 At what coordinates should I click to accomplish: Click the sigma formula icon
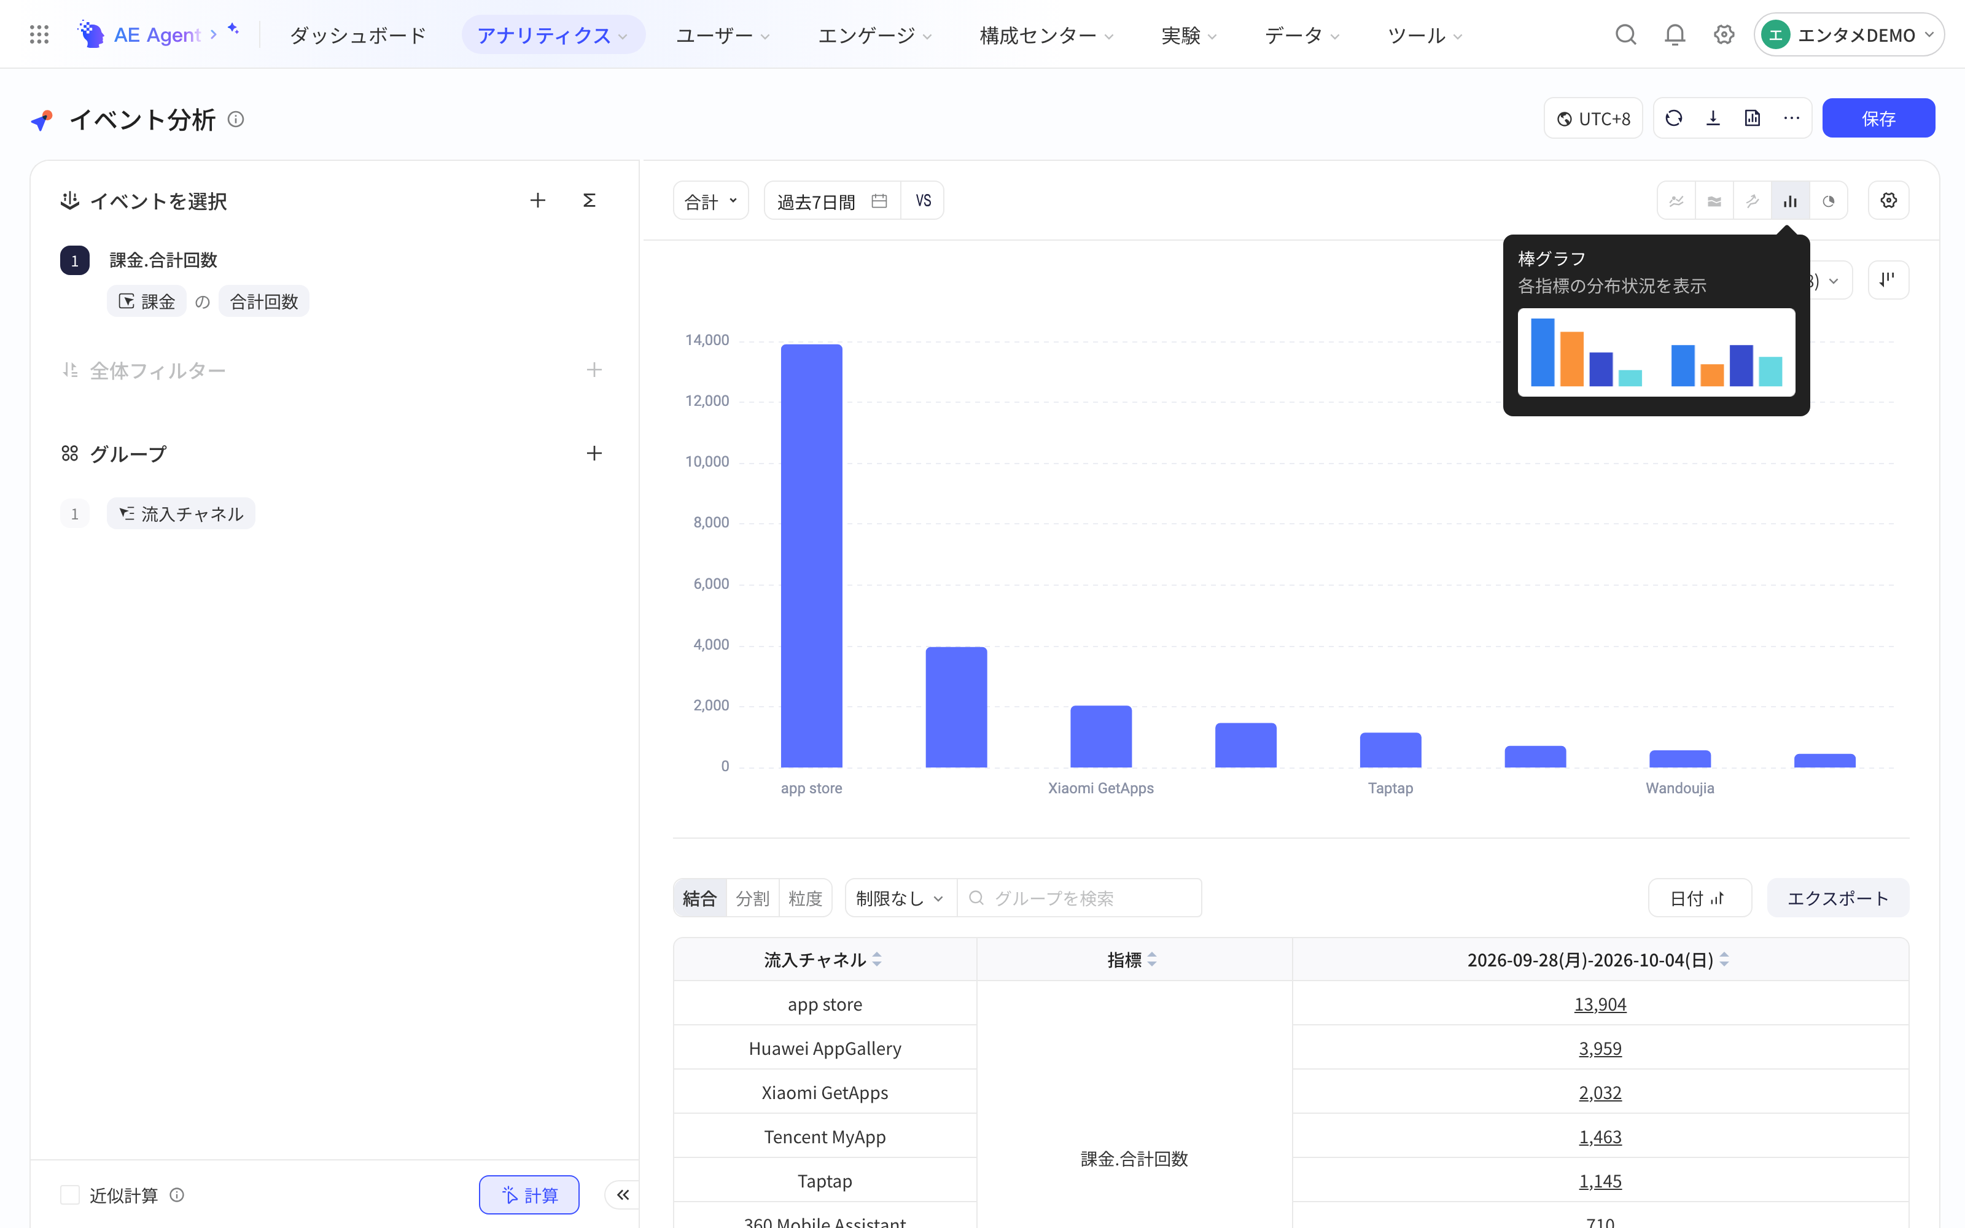[589, 201]
